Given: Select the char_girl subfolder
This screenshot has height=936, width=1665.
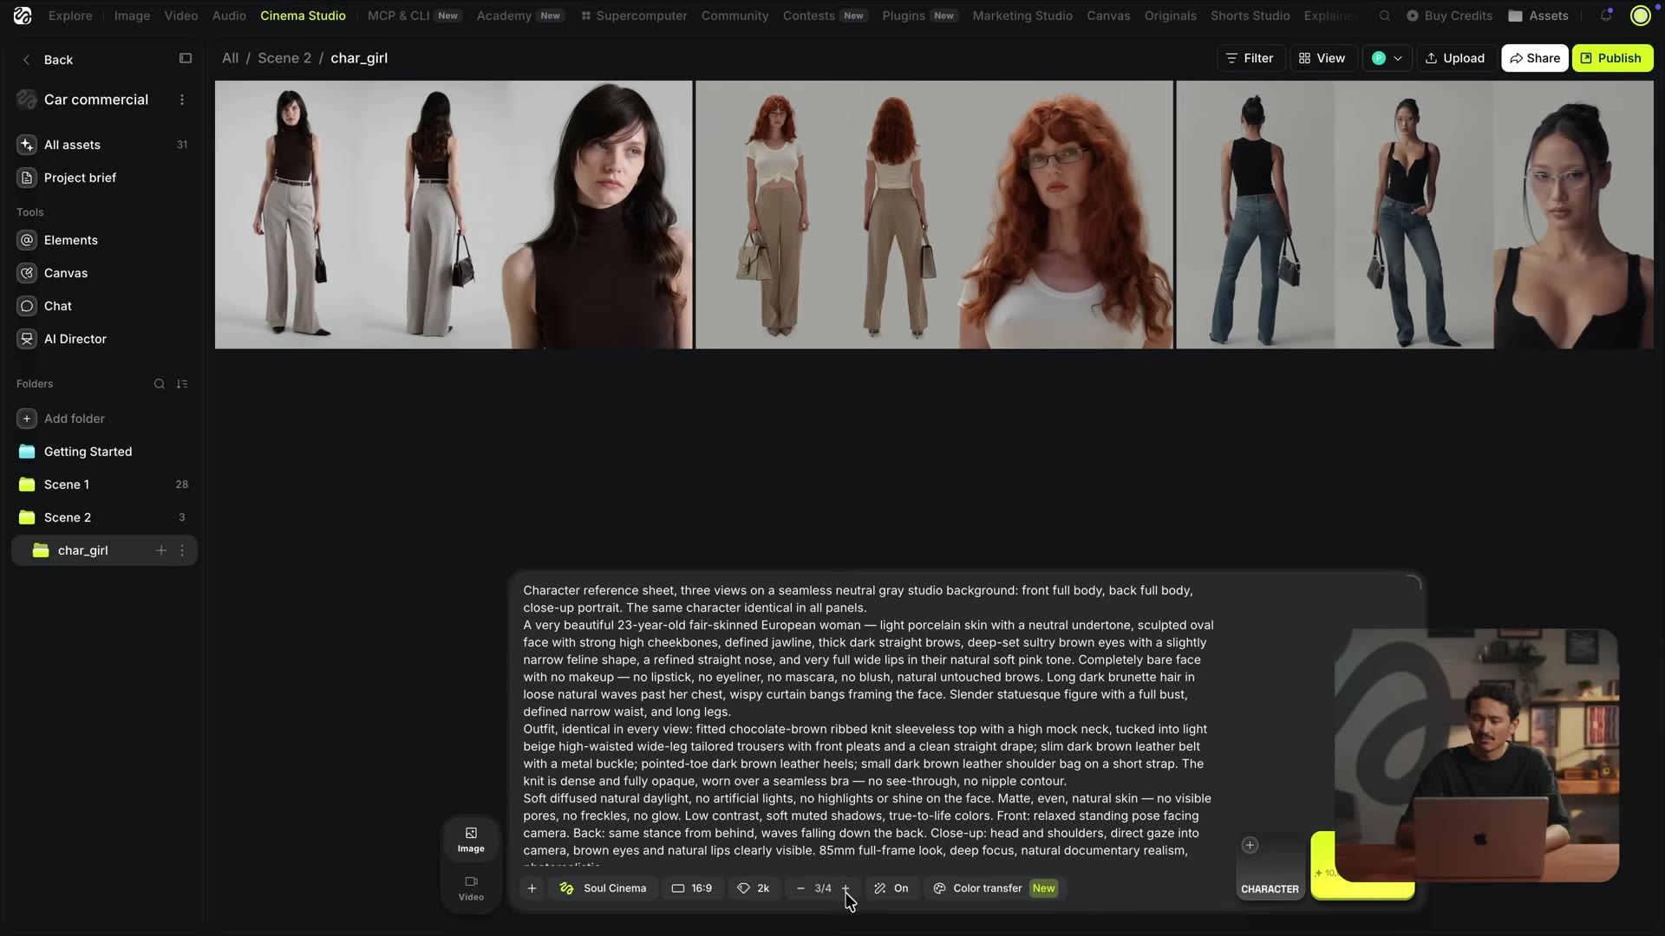Looking at the screenshot, I should pos(104,550).
